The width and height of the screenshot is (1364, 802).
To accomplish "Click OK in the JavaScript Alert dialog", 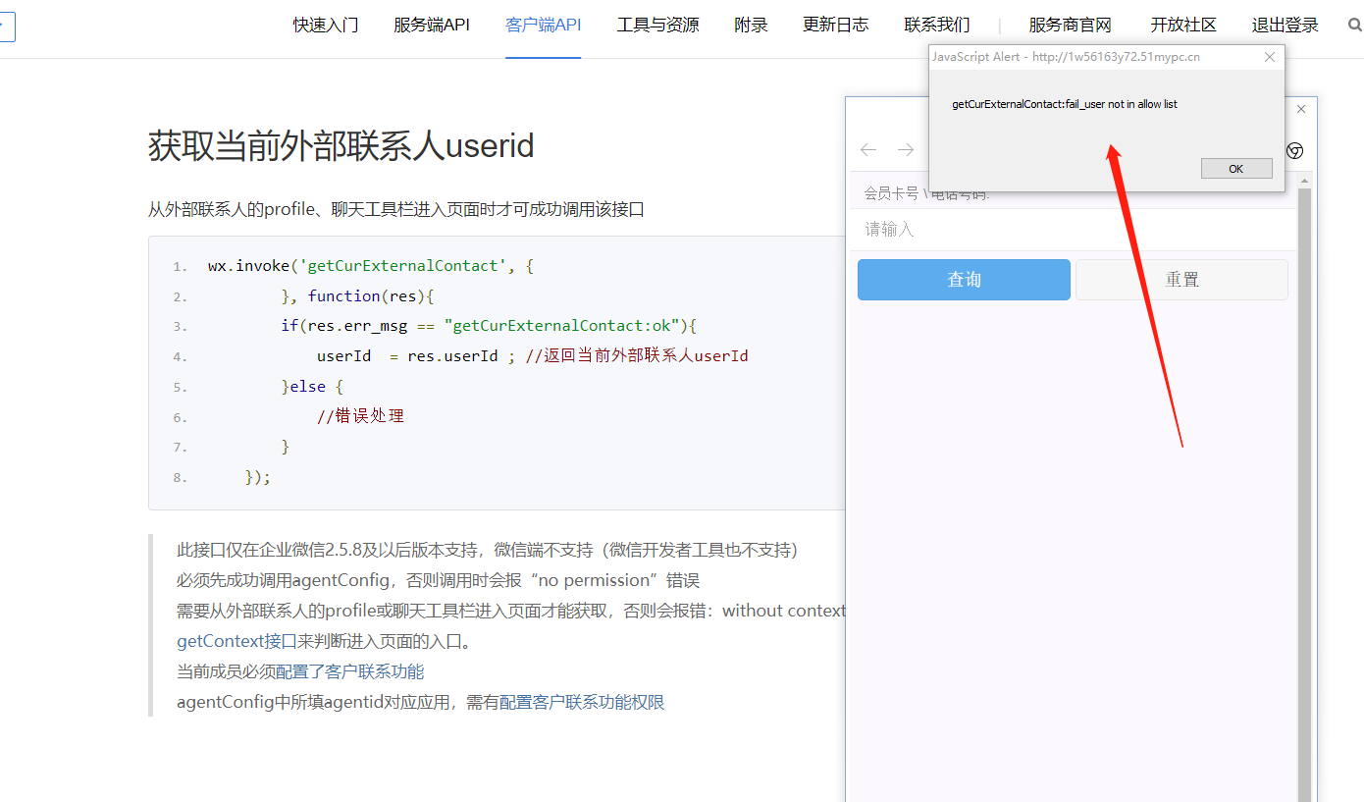I will point(1236,169).
